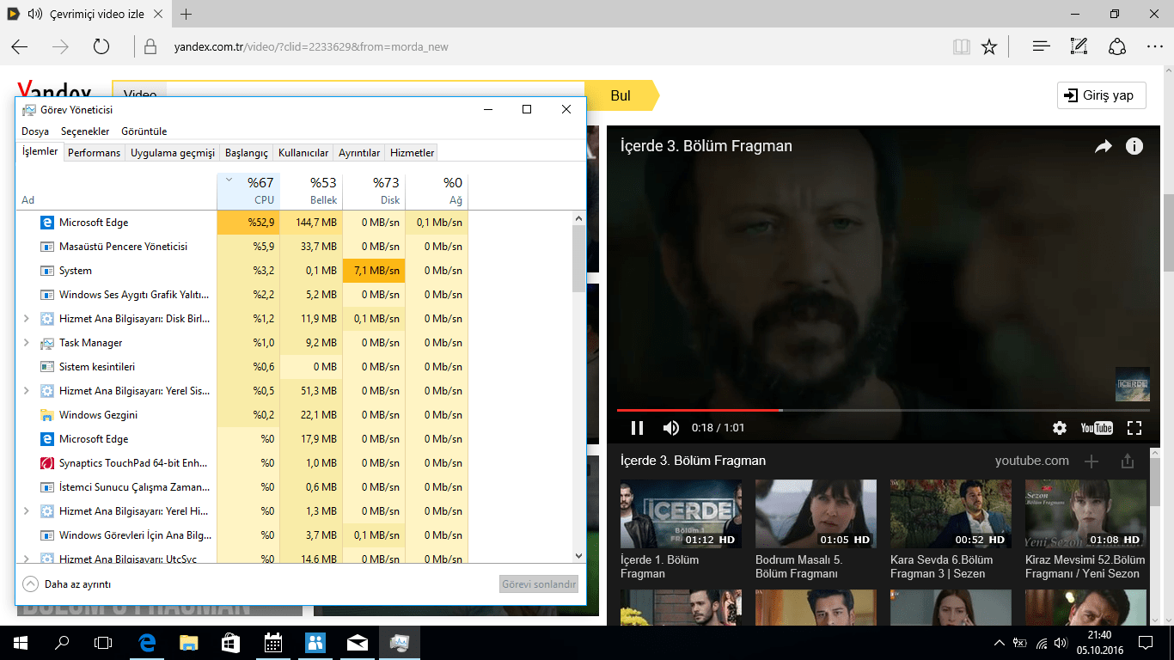
Task: Switch to the Başlangıç tab
Action: pos(247,153)
